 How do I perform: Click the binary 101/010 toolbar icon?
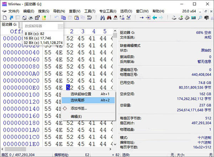89,17
